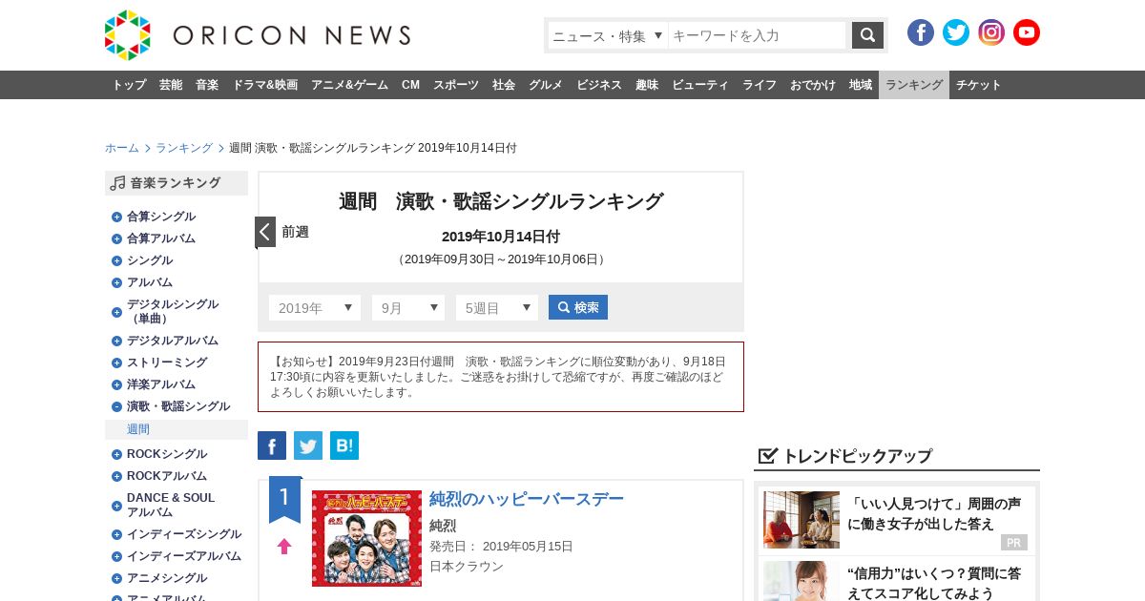Open “信用力”はいくつ？ trend article link
The width and height of the screenshot is (1145, 601).
[934, 583]
